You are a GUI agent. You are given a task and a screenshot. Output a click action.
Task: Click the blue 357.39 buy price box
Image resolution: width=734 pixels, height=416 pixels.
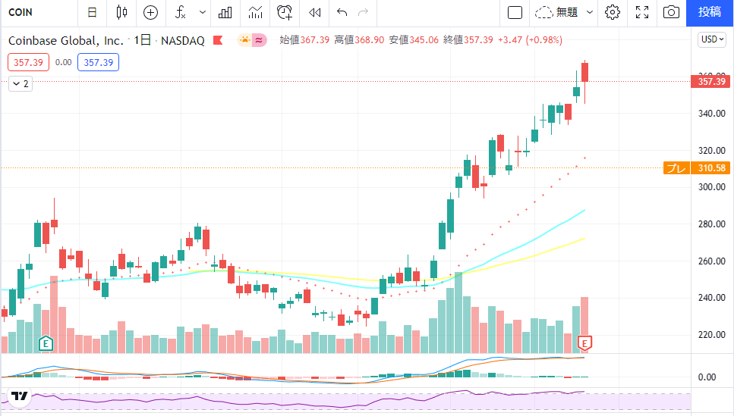click(99, 62)
